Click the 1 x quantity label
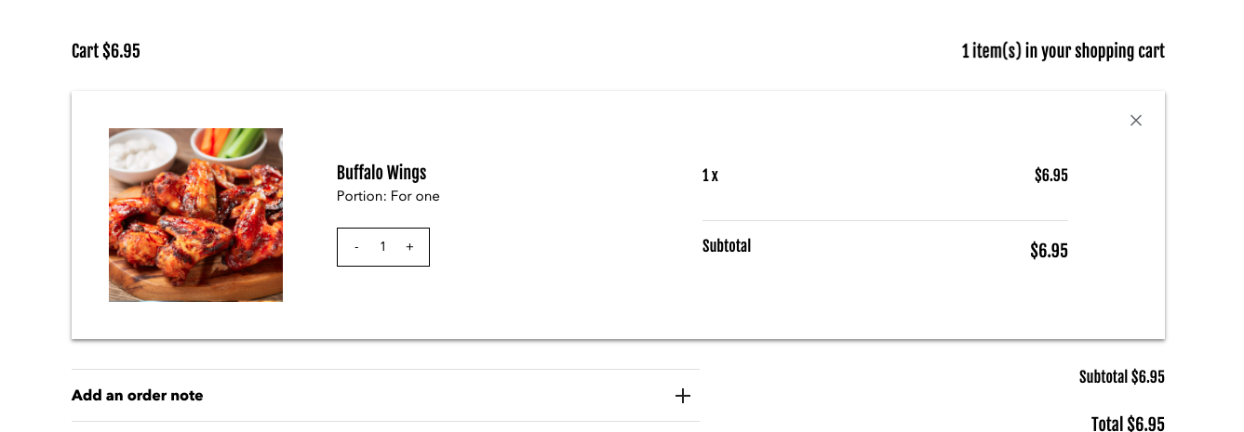Image resolution: width=1244 pixels, height=432 pixels. 710,176
